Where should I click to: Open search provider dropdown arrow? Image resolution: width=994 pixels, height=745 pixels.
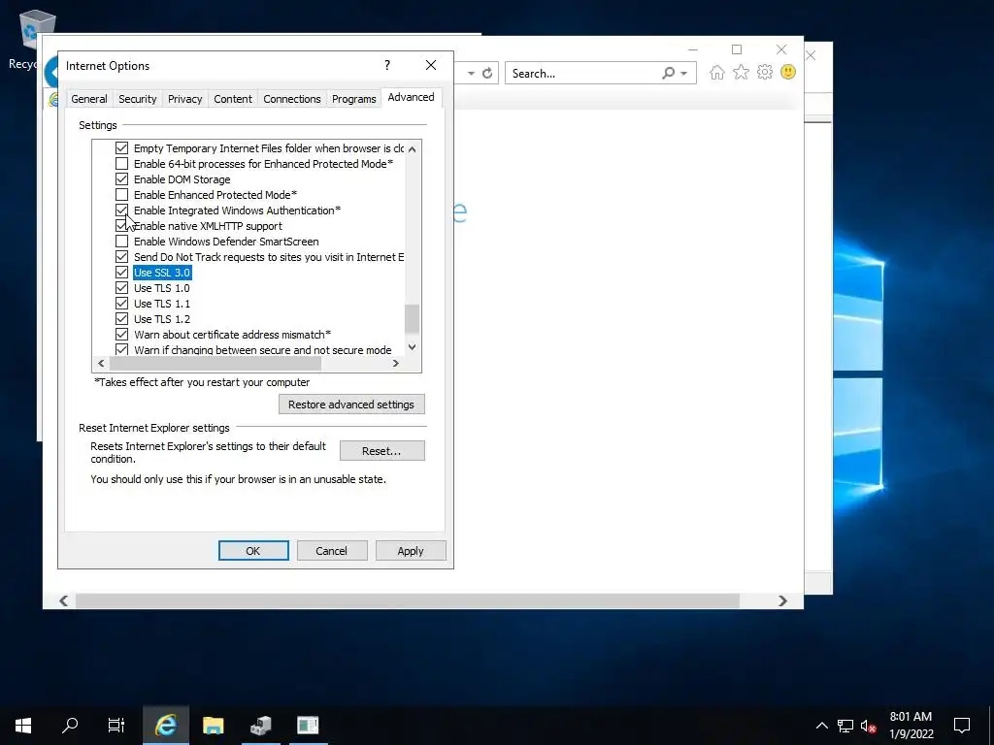pos(684,74)
